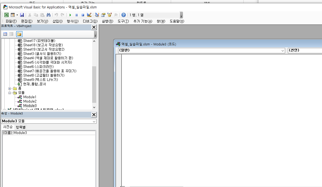The height and width of the screenshot is (187, 322).
Task: Click the Insert UserForm toolbar icon
Action: click(13, 15)
